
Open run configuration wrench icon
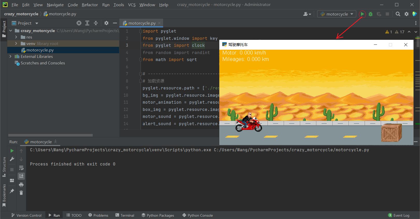[12, 159]
